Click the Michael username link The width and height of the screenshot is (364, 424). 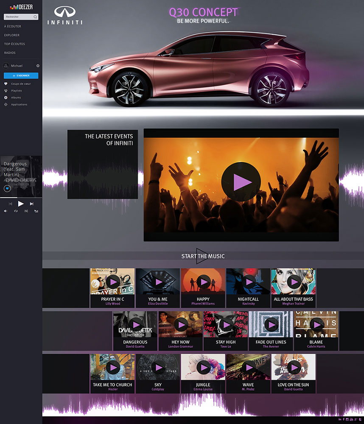(x=17, y=66)
